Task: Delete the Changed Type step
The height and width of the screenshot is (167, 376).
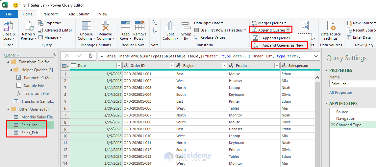Action: pos(333,125)
